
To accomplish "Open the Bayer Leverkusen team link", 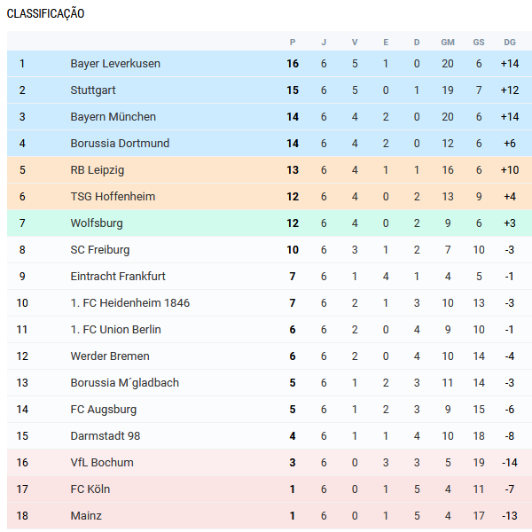I will pyautogui.click(x=115, y=64).
